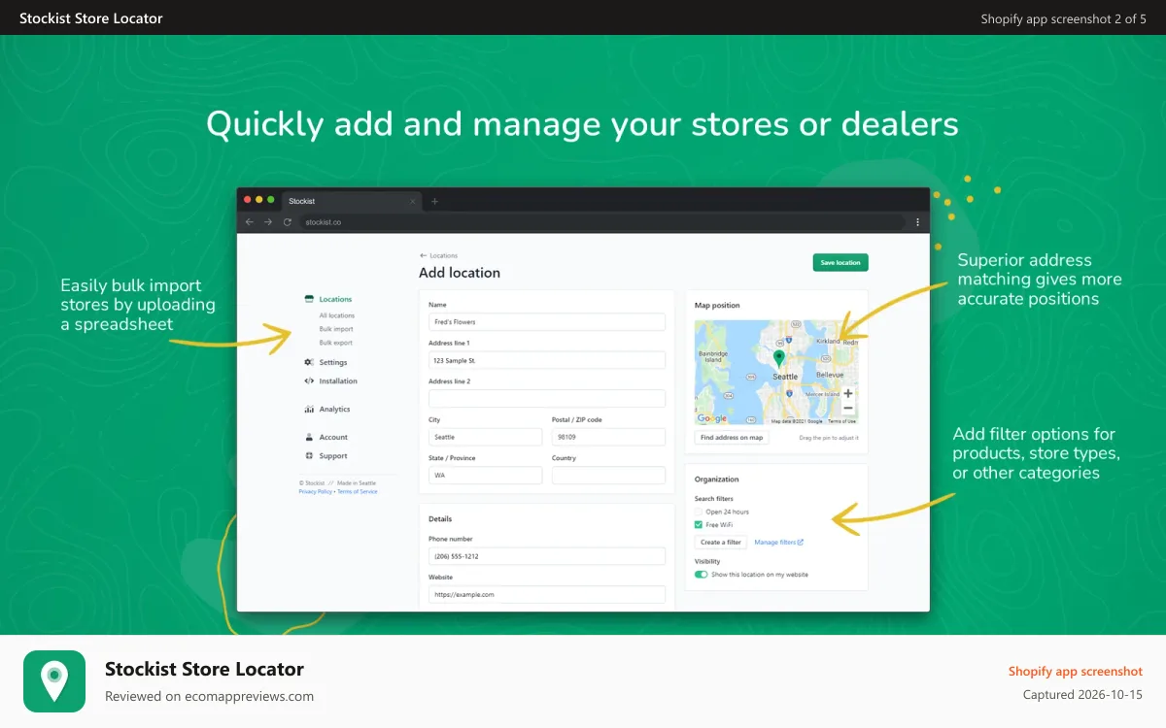
Task: Select the Stockist browser tab
Action: (351, 201)
